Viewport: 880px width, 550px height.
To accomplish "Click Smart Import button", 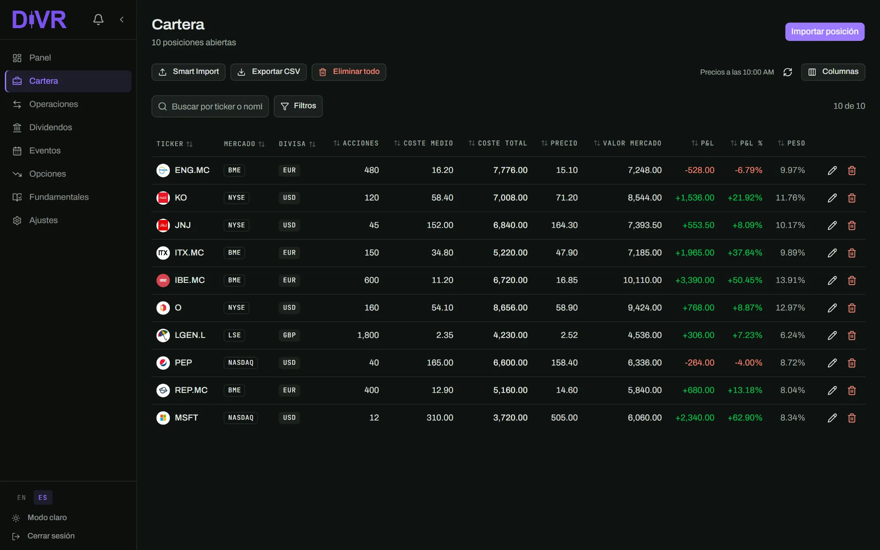I will [x=188, y=72].
